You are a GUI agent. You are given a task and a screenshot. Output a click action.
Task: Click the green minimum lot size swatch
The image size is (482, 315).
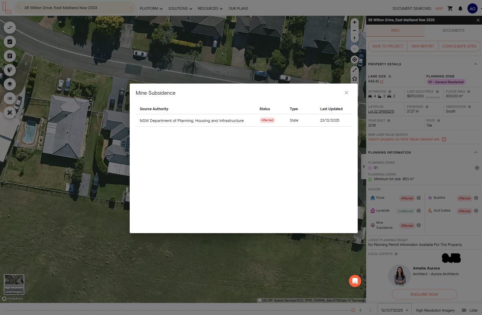[370, 180]
